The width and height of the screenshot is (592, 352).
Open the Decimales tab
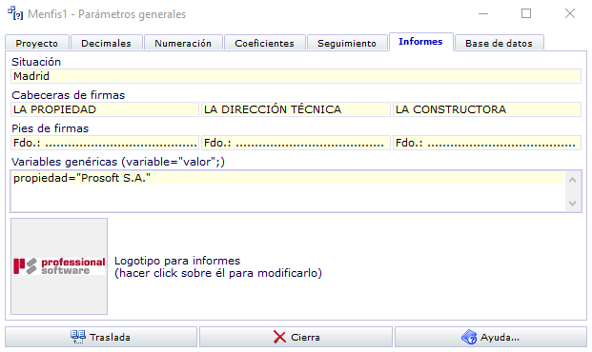[107, 43]
